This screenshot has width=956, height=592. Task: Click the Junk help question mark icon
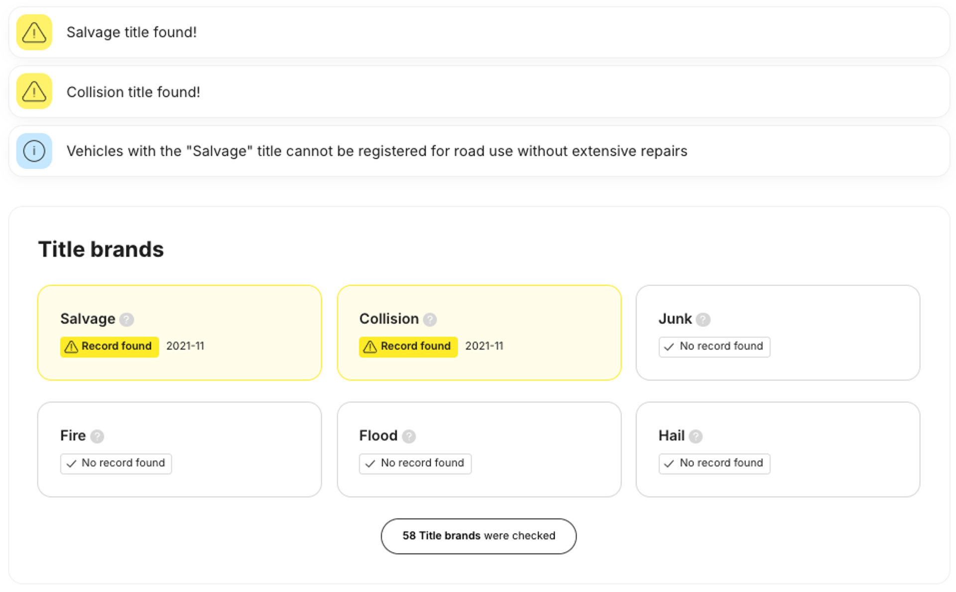[703, 319]
